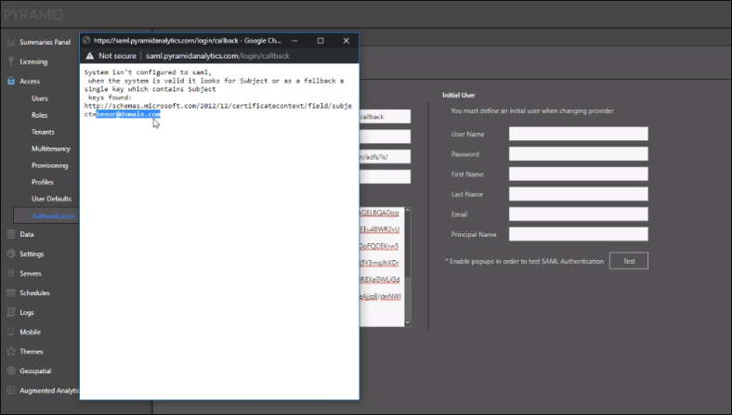Click the schemas.microsoft.com URL text
Screen dimensions: 732x415
(217, 110)
